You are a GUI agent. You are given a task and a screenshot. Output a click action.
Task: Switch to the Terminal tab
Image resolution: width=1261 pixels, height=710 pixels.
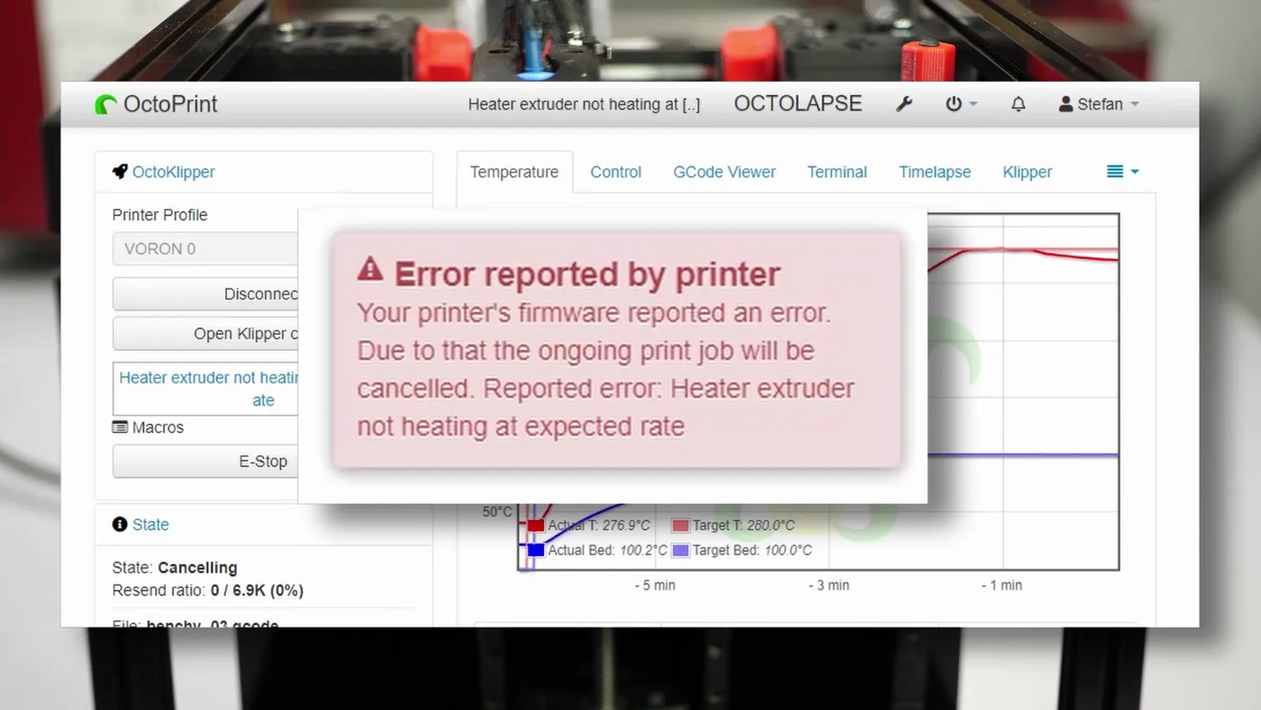836,172
